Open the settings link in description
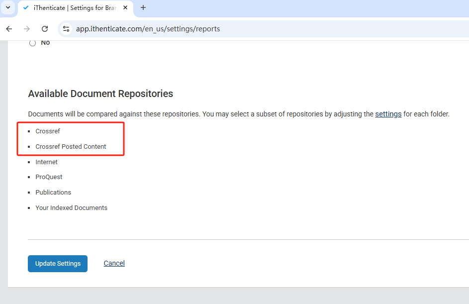 388,114
